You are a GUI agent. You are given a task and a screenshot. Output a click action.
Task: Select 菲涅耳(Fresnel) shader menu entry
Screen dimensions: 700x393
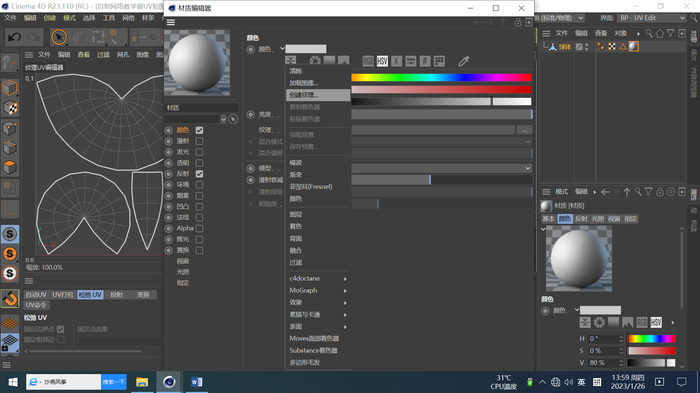[311, 187]
